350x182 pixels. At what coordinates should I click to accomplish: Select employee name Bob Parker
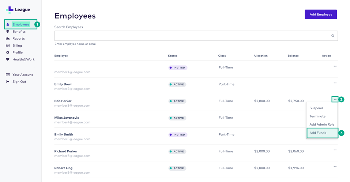(63, 101)
